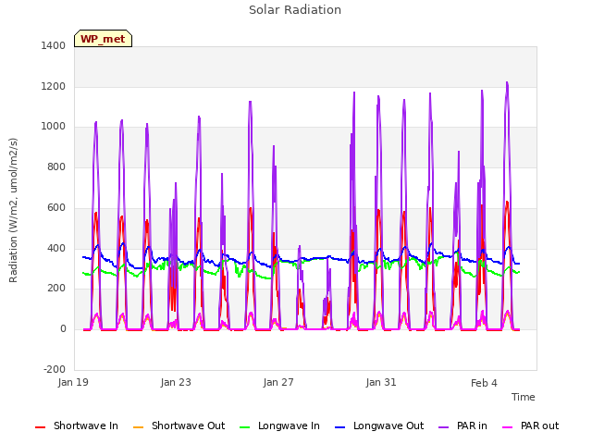Viewport: 592px width, 444px height.
Task: Click the orange Shortwave Out color marker
Action: tap(138, 427)
